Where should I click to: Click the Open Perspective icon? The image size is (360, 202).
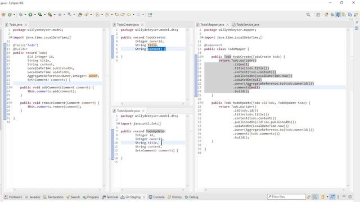pyautogui.click(x=318, y=15)
